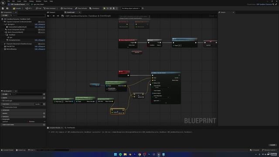279x157 pixels.
Task: Select the MotionWarping component
Action: pos(11,49)
